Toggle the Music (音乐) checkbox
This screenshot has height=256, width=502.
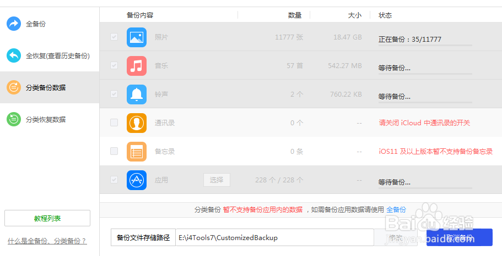[114, 65]
